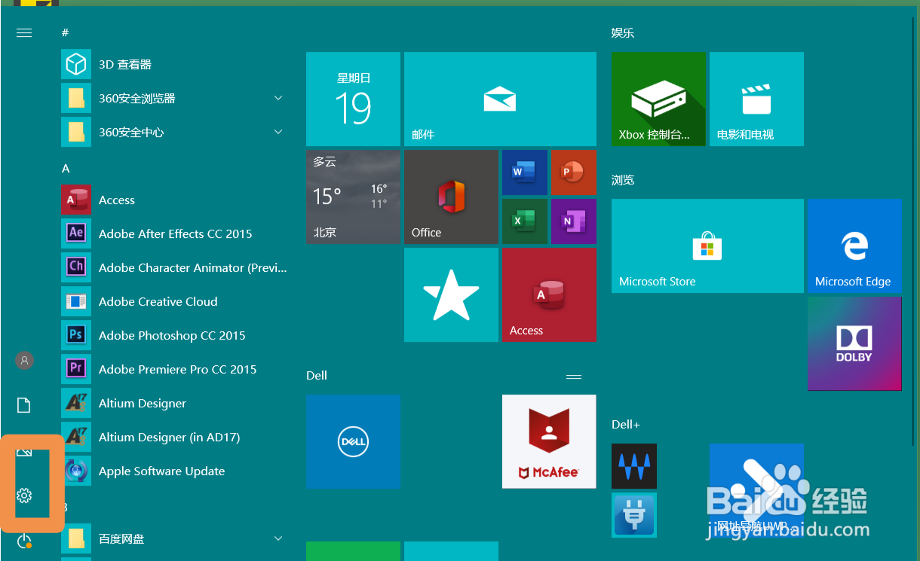Open the OneNote tile
This screenshot has height=561, width=920.
tap(574, 221)
